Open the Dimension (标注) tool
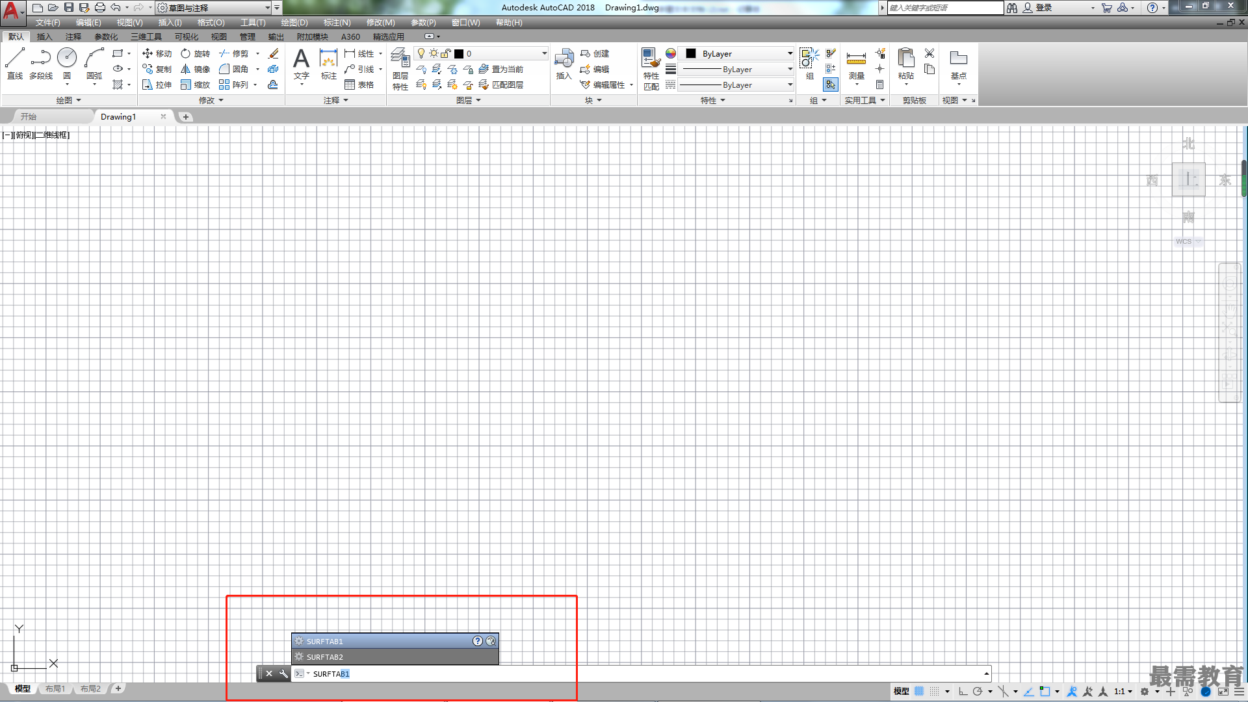 pyautogui.click(x=329, y=64)
